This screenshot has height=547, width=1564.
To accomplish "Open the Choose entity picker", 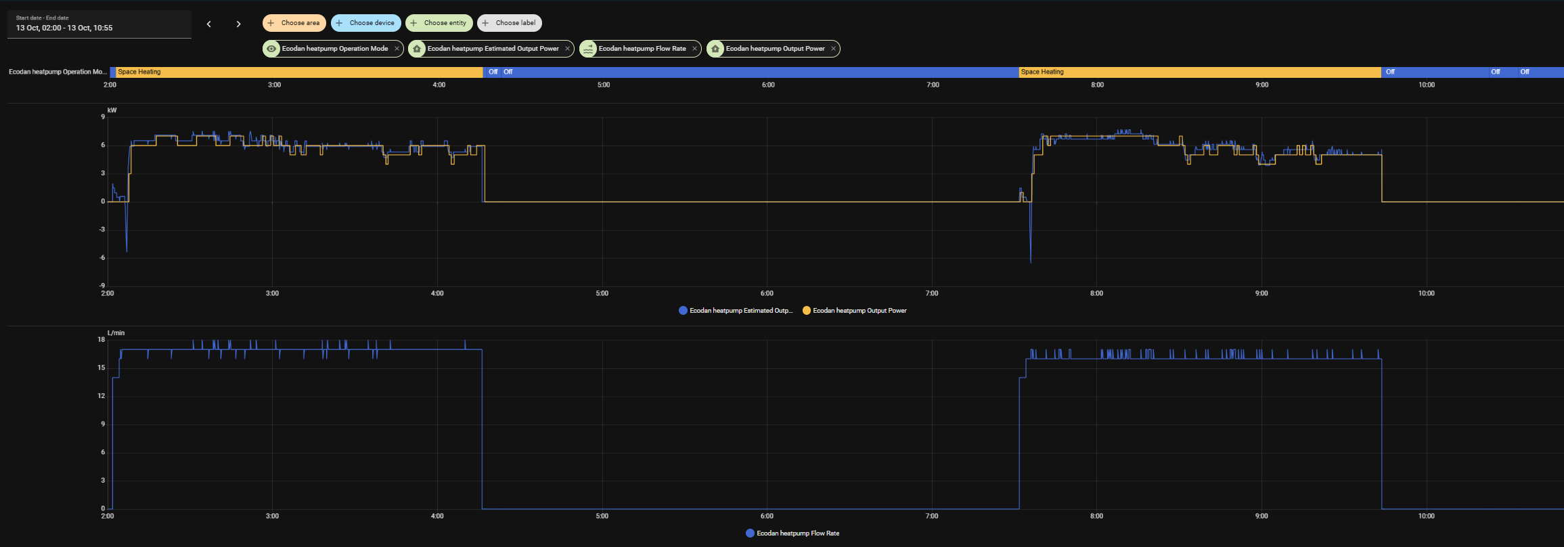I will click(439, 23).
